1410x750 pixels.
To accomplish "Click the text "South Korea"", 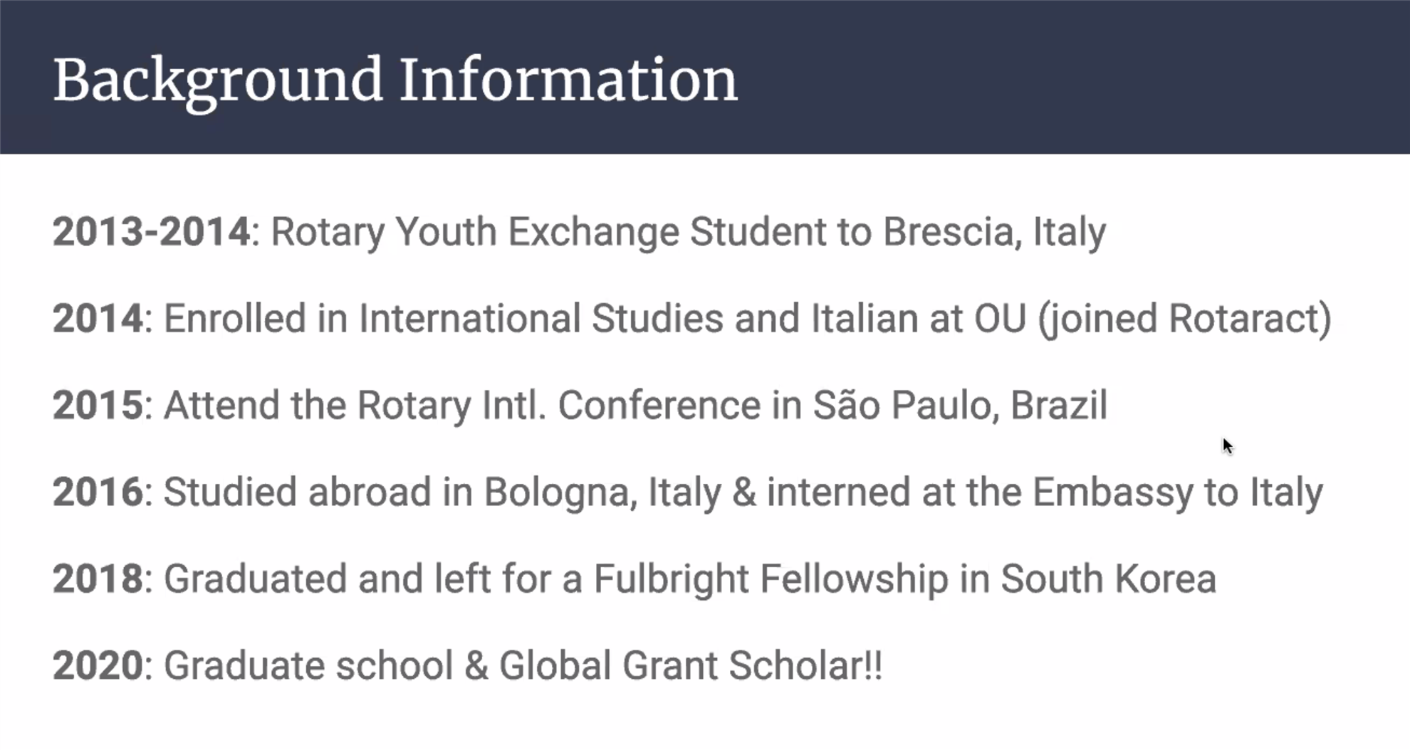I will (x=1108, y=579).
